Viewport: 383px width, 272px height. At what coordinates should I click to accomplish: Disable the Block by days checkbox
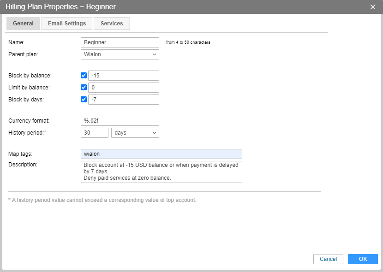[x=84, y=100]
